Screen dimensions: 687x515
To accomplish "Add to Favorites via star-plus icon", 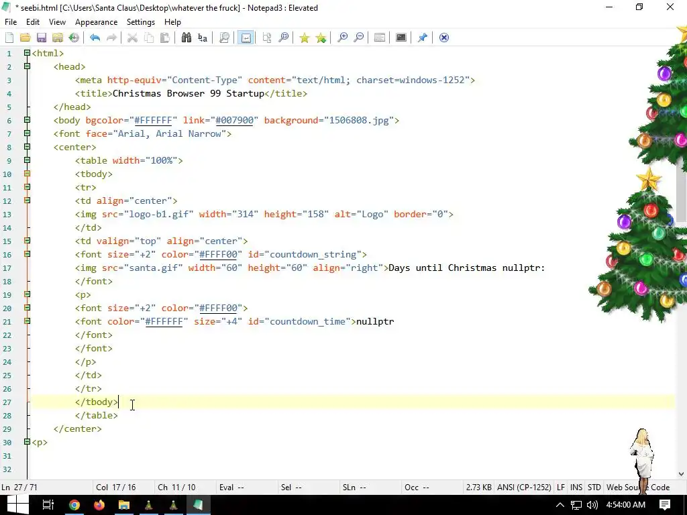I will click(x=321, y=38).
